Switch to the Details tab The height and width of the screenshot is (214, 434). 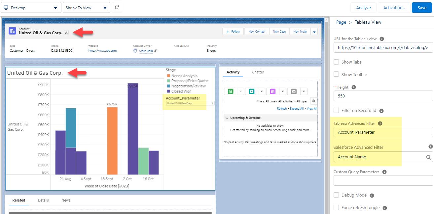(43, 200)
